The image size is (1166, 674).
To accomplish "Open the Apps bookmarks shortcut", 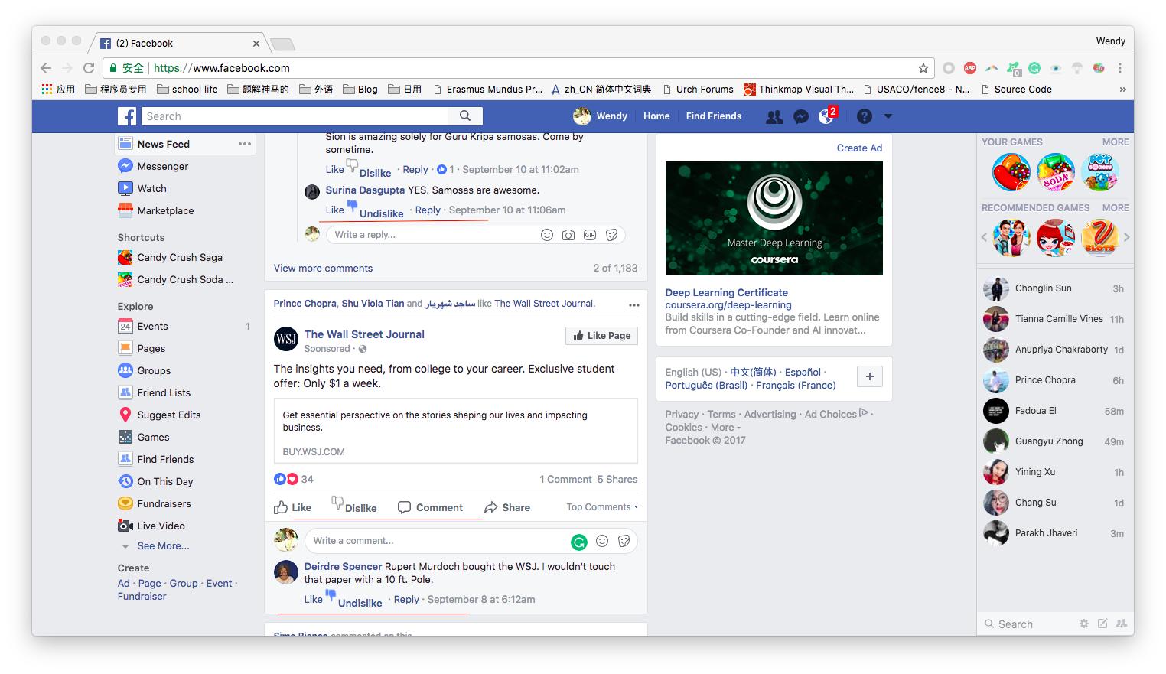I will 58,90.
